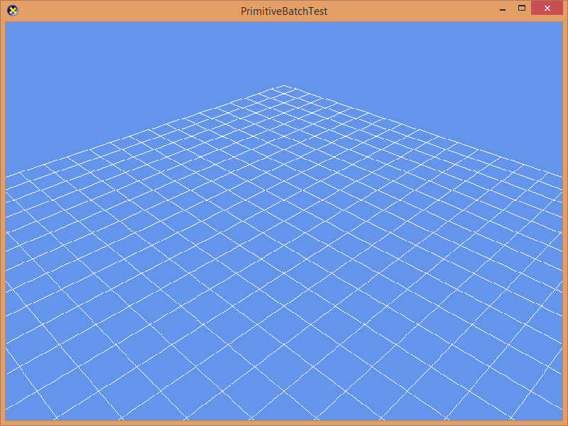Maximize the PrimitiveBatchTest window
Viewport: 568px width, 426px height.
point(521,11)
